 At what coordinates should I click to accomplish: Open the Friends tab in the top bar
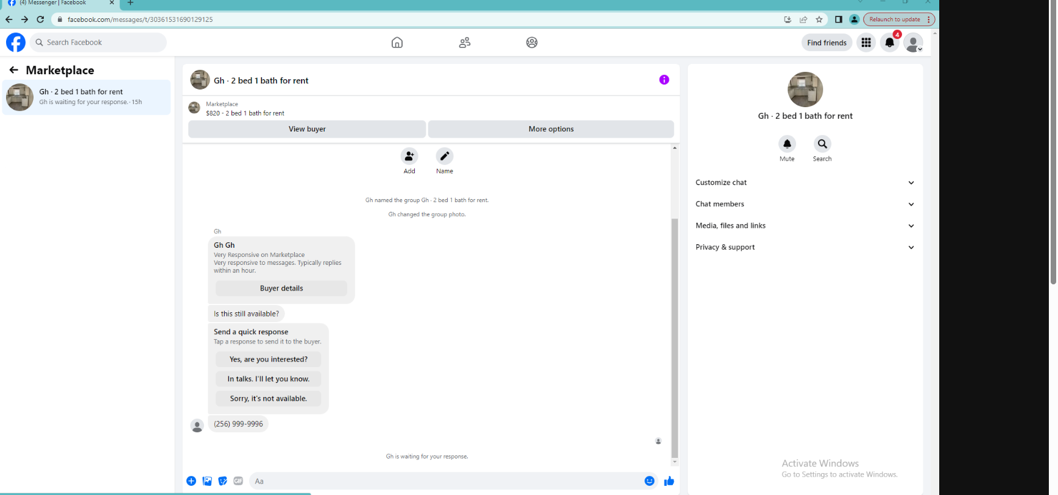pos(465,43)
